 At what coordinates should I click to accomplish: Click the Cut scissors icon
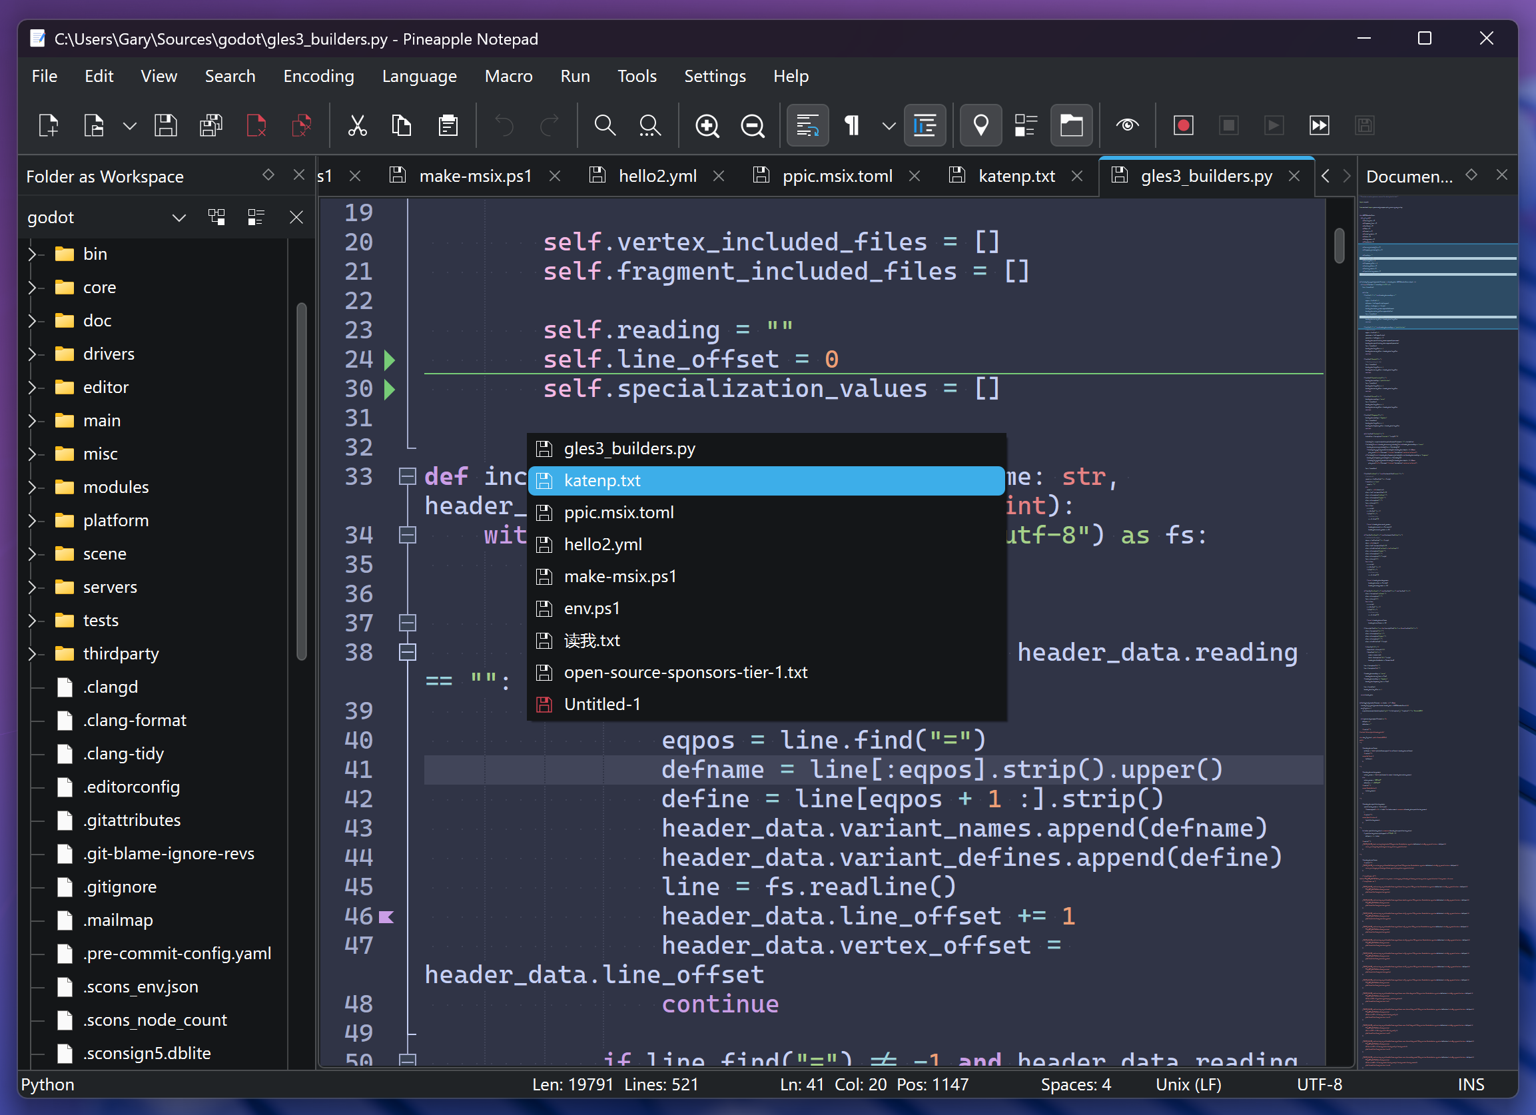pyautogui.click(x=357, y=125)
